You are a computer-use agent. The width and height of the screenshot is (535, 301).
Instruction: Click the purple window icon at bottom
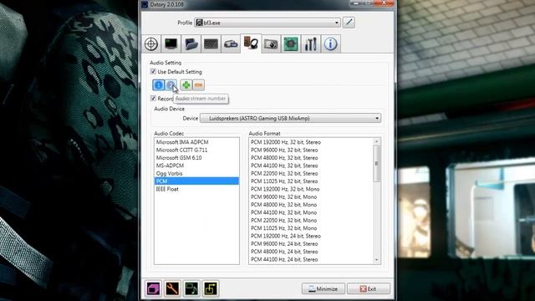click(153, 288)
